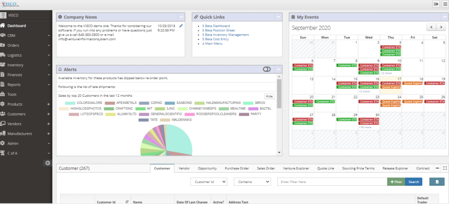The height and width of the screenshot is (204, 449).
Task: Maximize the Customer grid with fullscreen icon
Action: coord(445,168)
